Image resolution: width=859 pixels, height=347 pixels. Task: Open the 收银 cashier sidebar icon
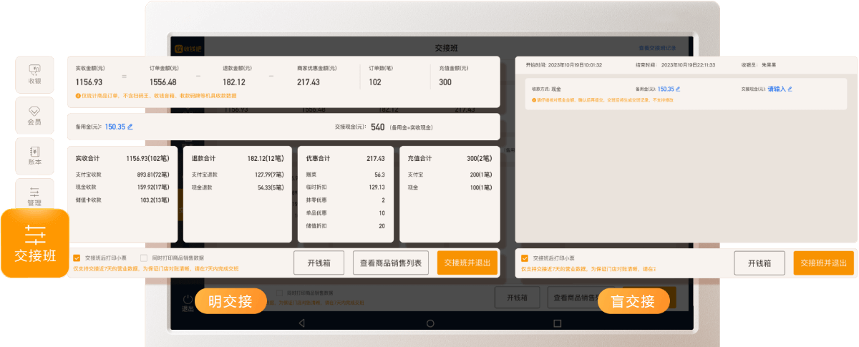pos(34,74)
